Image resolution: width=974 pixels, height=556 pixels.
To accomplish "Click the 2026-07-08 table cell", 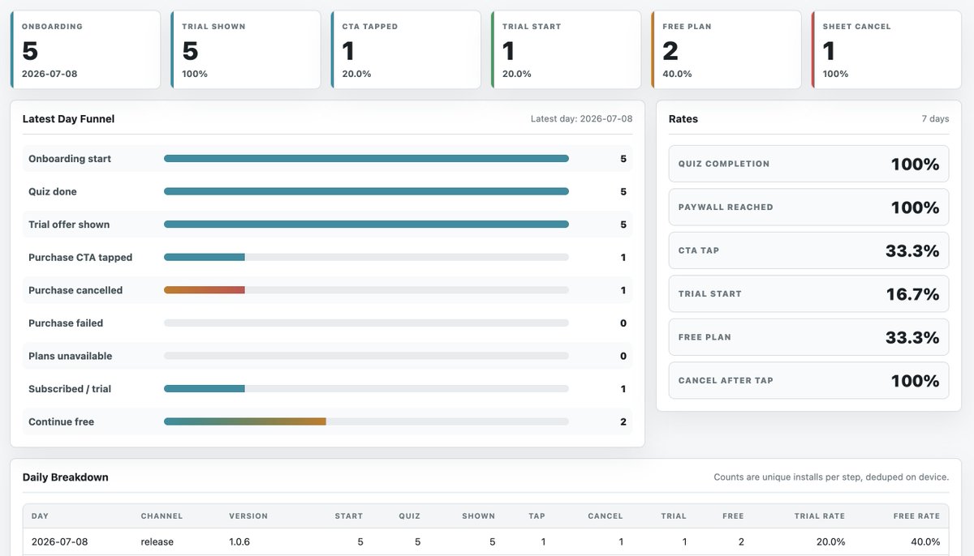I will click(x=59, y=542).
